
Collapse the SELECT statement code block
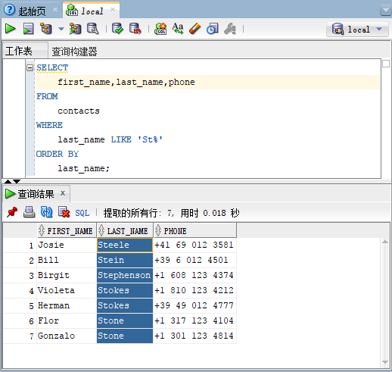30,67
